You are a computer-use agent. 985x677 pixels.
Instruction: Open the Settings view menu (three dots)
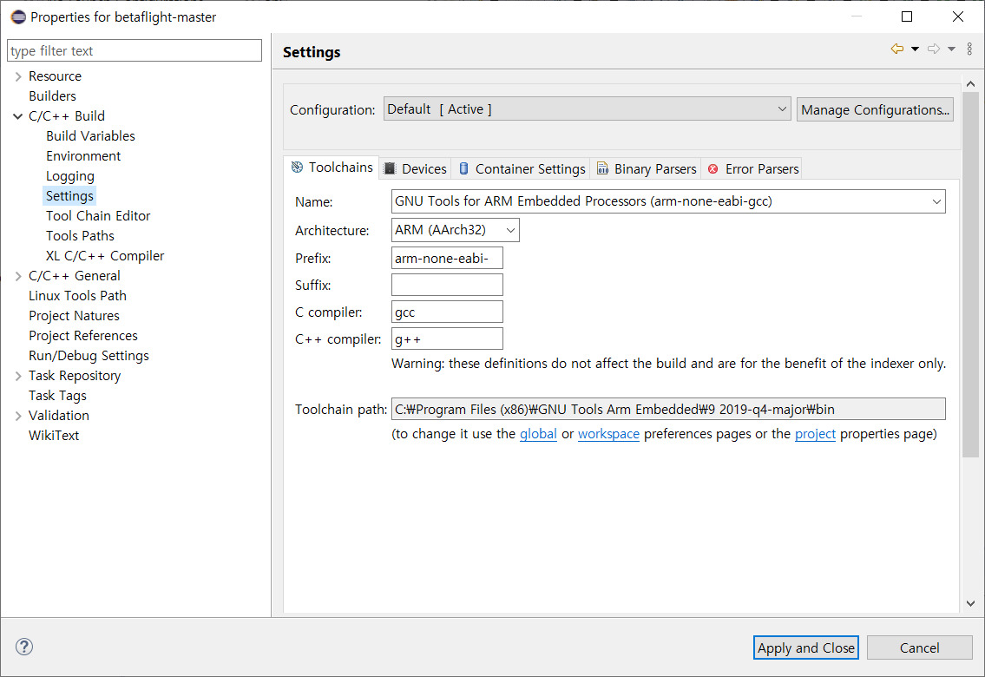969,49
